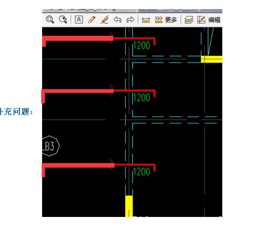The image size is (268, 231).
Task: Select the zoom window magnifier tool
Action: tap(50, 19)
